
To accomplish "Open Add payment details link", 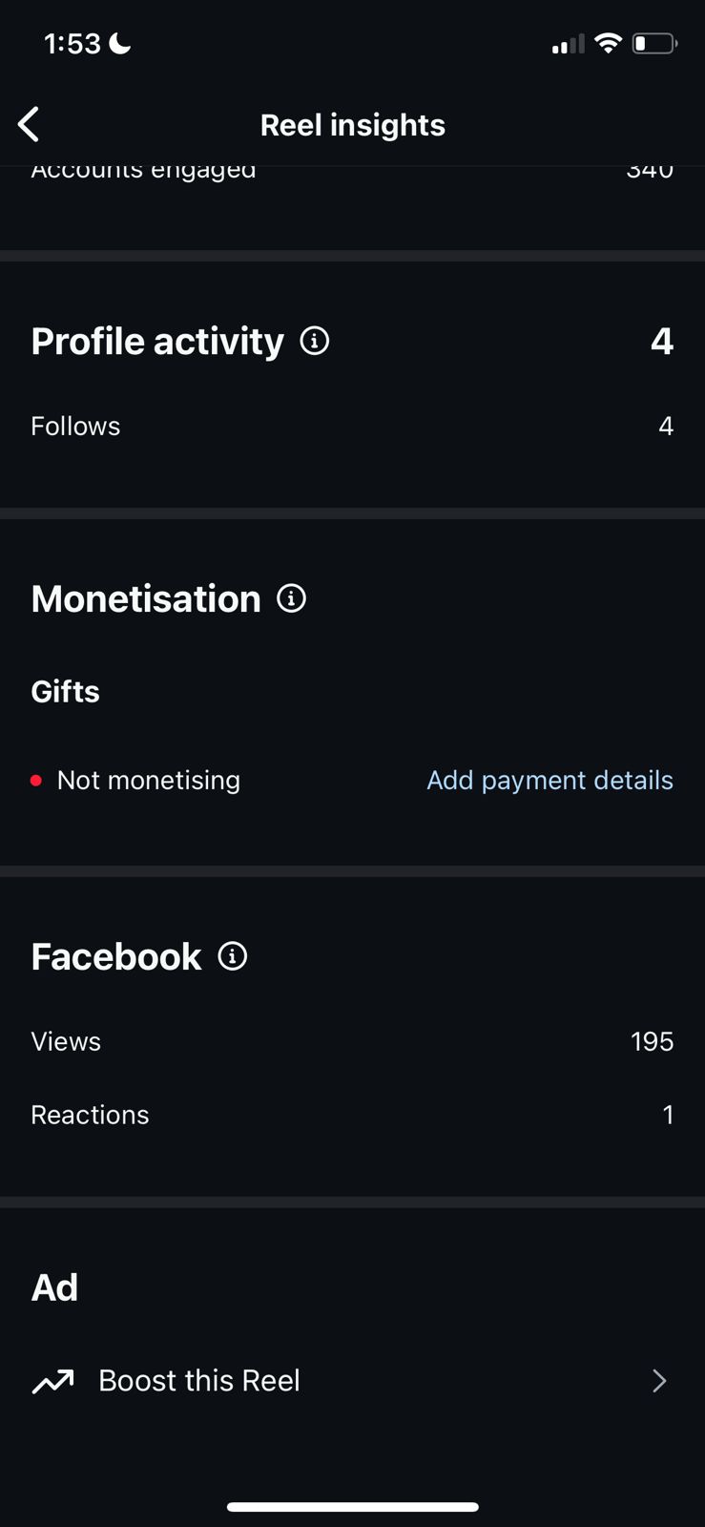I will pyautogui.click(x=549, y=780).
